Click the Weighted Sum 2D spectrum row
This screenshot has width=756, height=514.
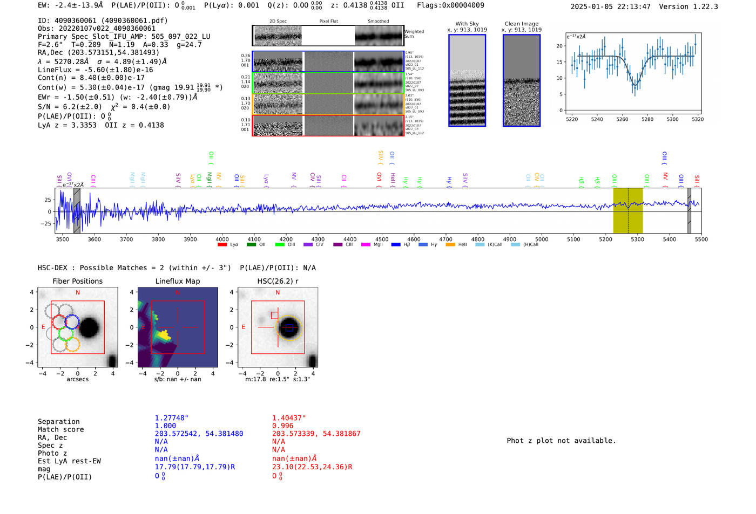328,36
